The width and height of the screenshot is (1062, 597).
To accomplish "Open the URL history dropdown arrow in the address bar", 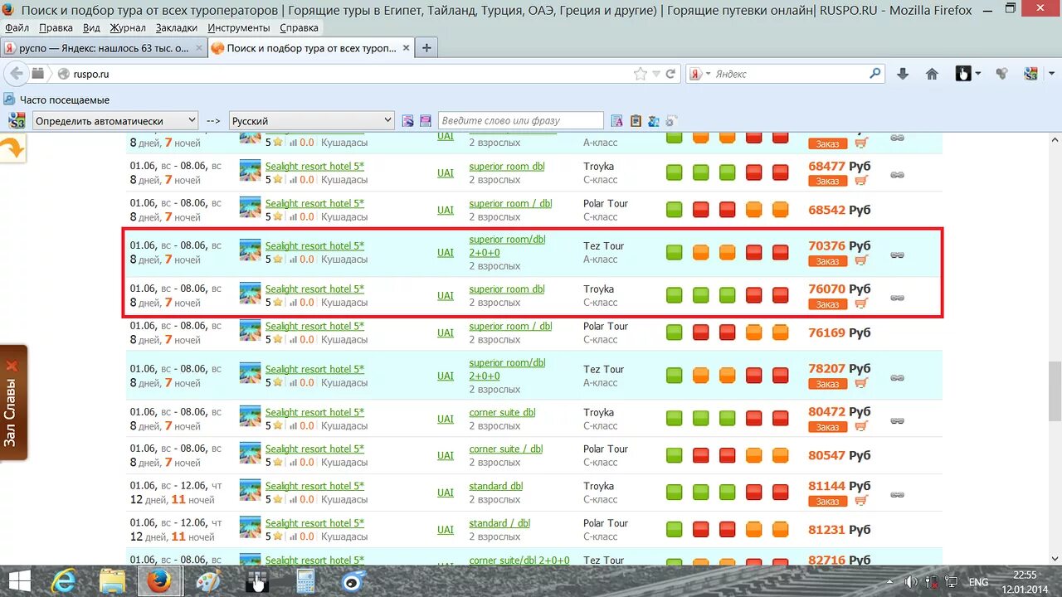I will 655,74.
